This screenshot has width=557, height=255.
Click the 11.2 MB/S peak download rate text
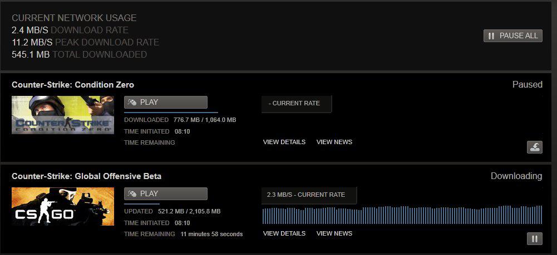point(85,43)
